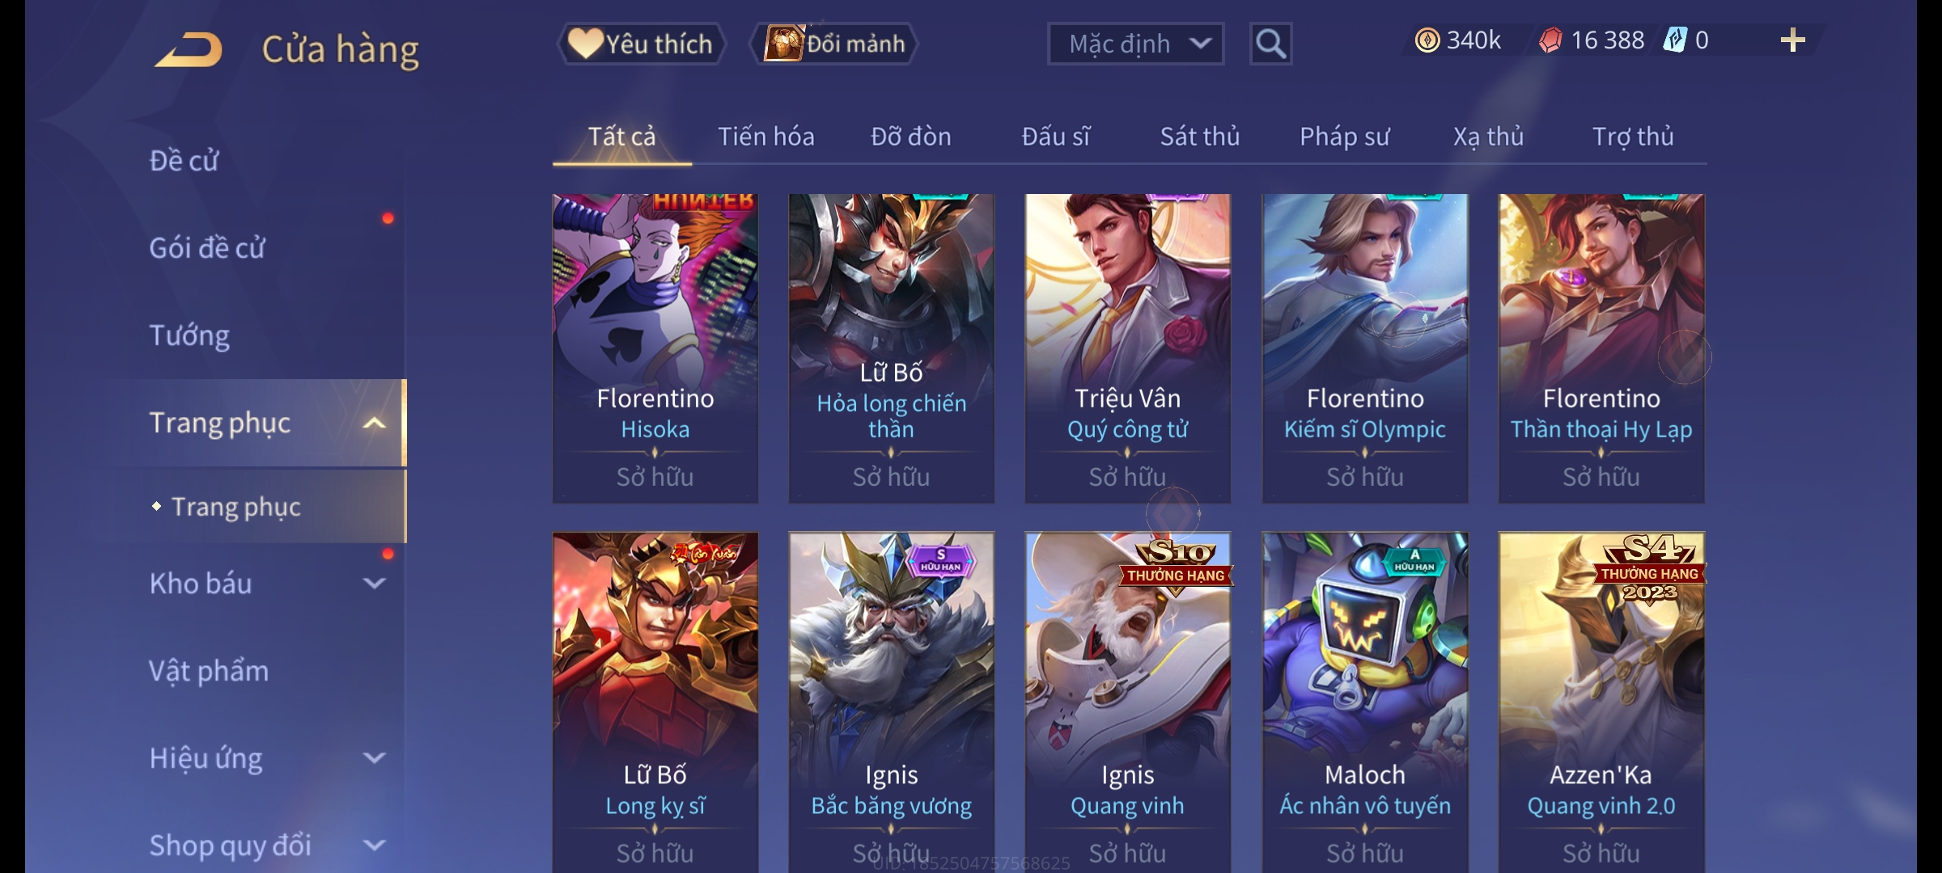
Task: Expand the Hiệu ứng sidebar section
Action: [x=374, y=757]
